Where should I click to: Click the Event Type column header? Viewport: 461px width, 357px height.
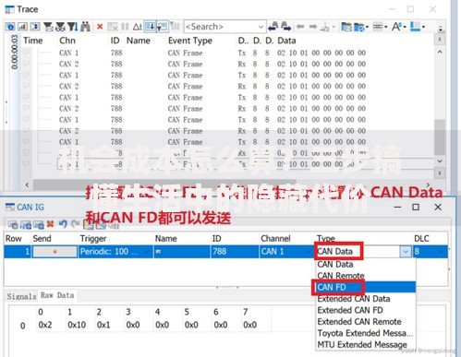point(190,41)
